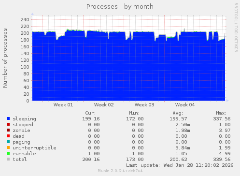Click the 0 y-axis tick label
Screen dimensions: 240x176
coord(28,101)
